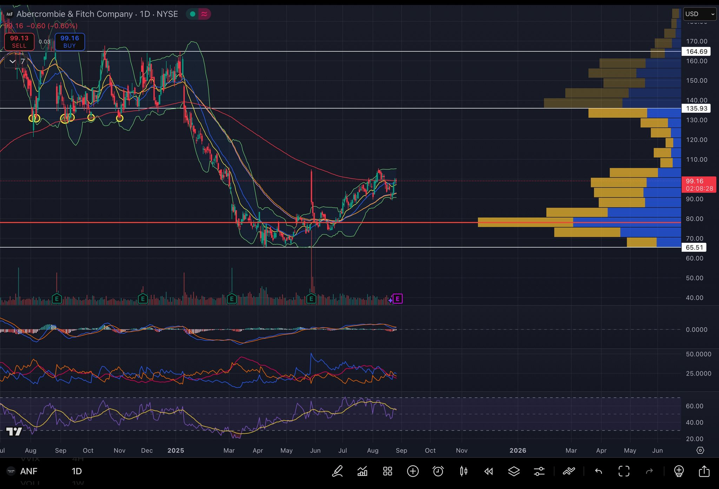Expand the collapsed indicators legend chevron
Screen dimensions: 719x489
pyautogui.click(x=13, y=61)
